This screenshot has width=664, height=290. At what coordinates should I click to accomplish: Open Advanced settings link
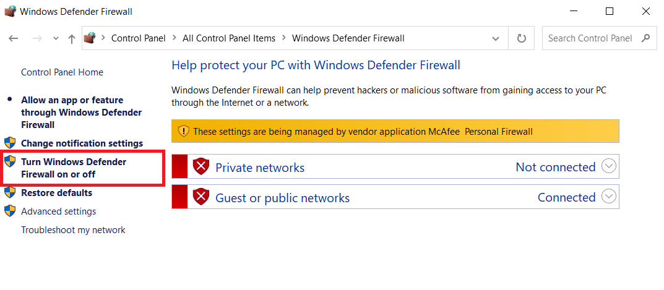click(58, 211)
